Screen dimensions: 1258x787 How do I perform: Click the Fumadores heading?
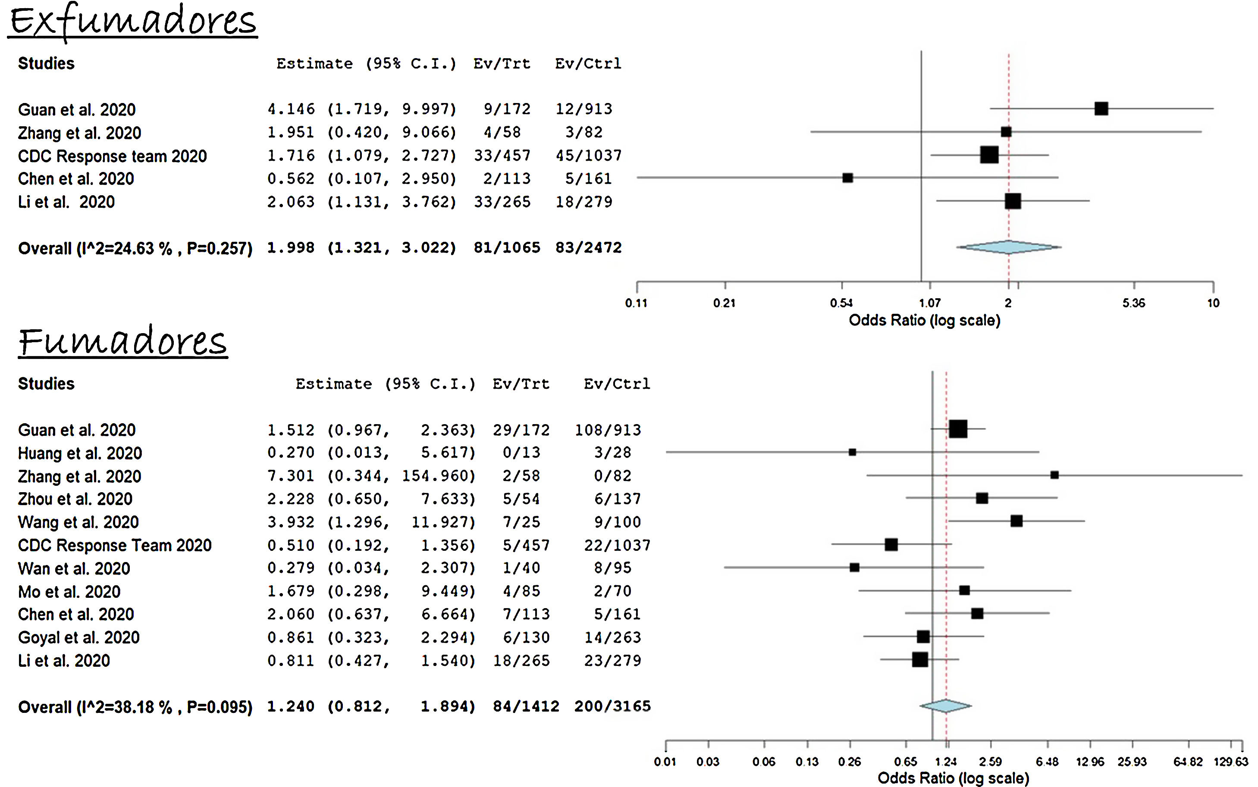coord(123,341)
